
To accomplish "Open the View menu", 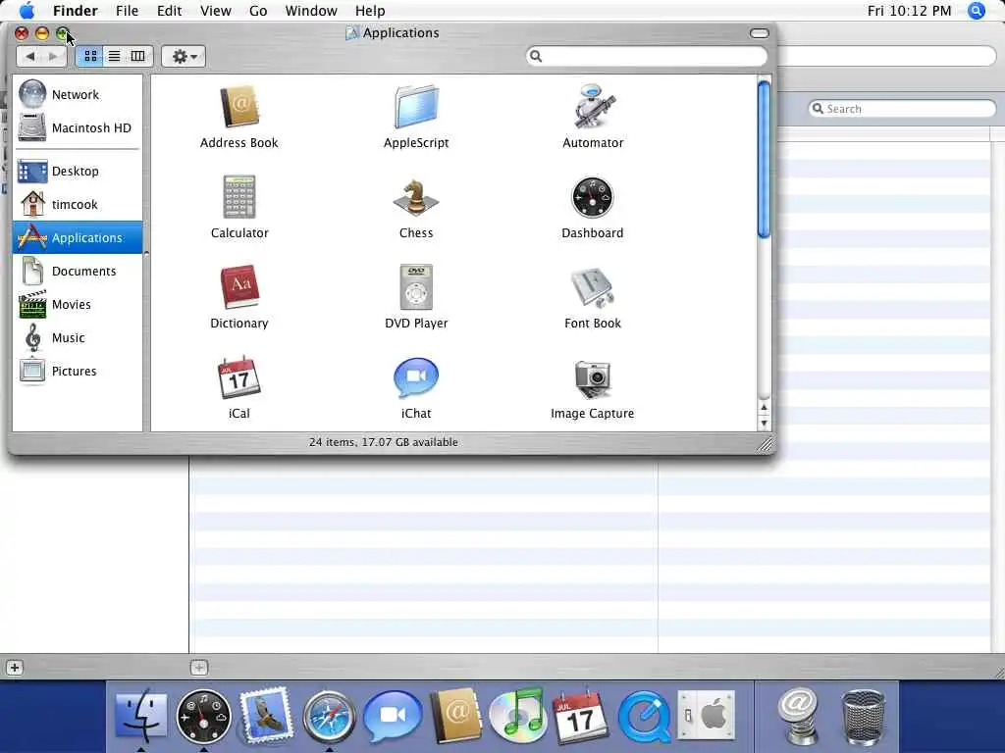I will (x=215, y=10).
